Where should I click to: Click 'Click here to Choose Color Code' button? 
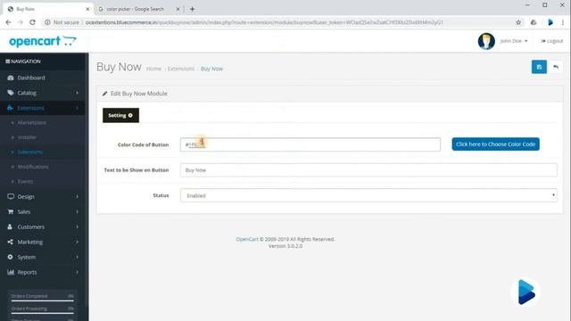point(496,144)
